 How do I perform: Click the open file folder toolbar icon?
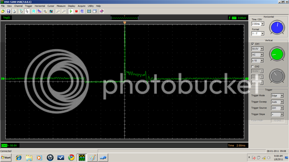point(3,11)
